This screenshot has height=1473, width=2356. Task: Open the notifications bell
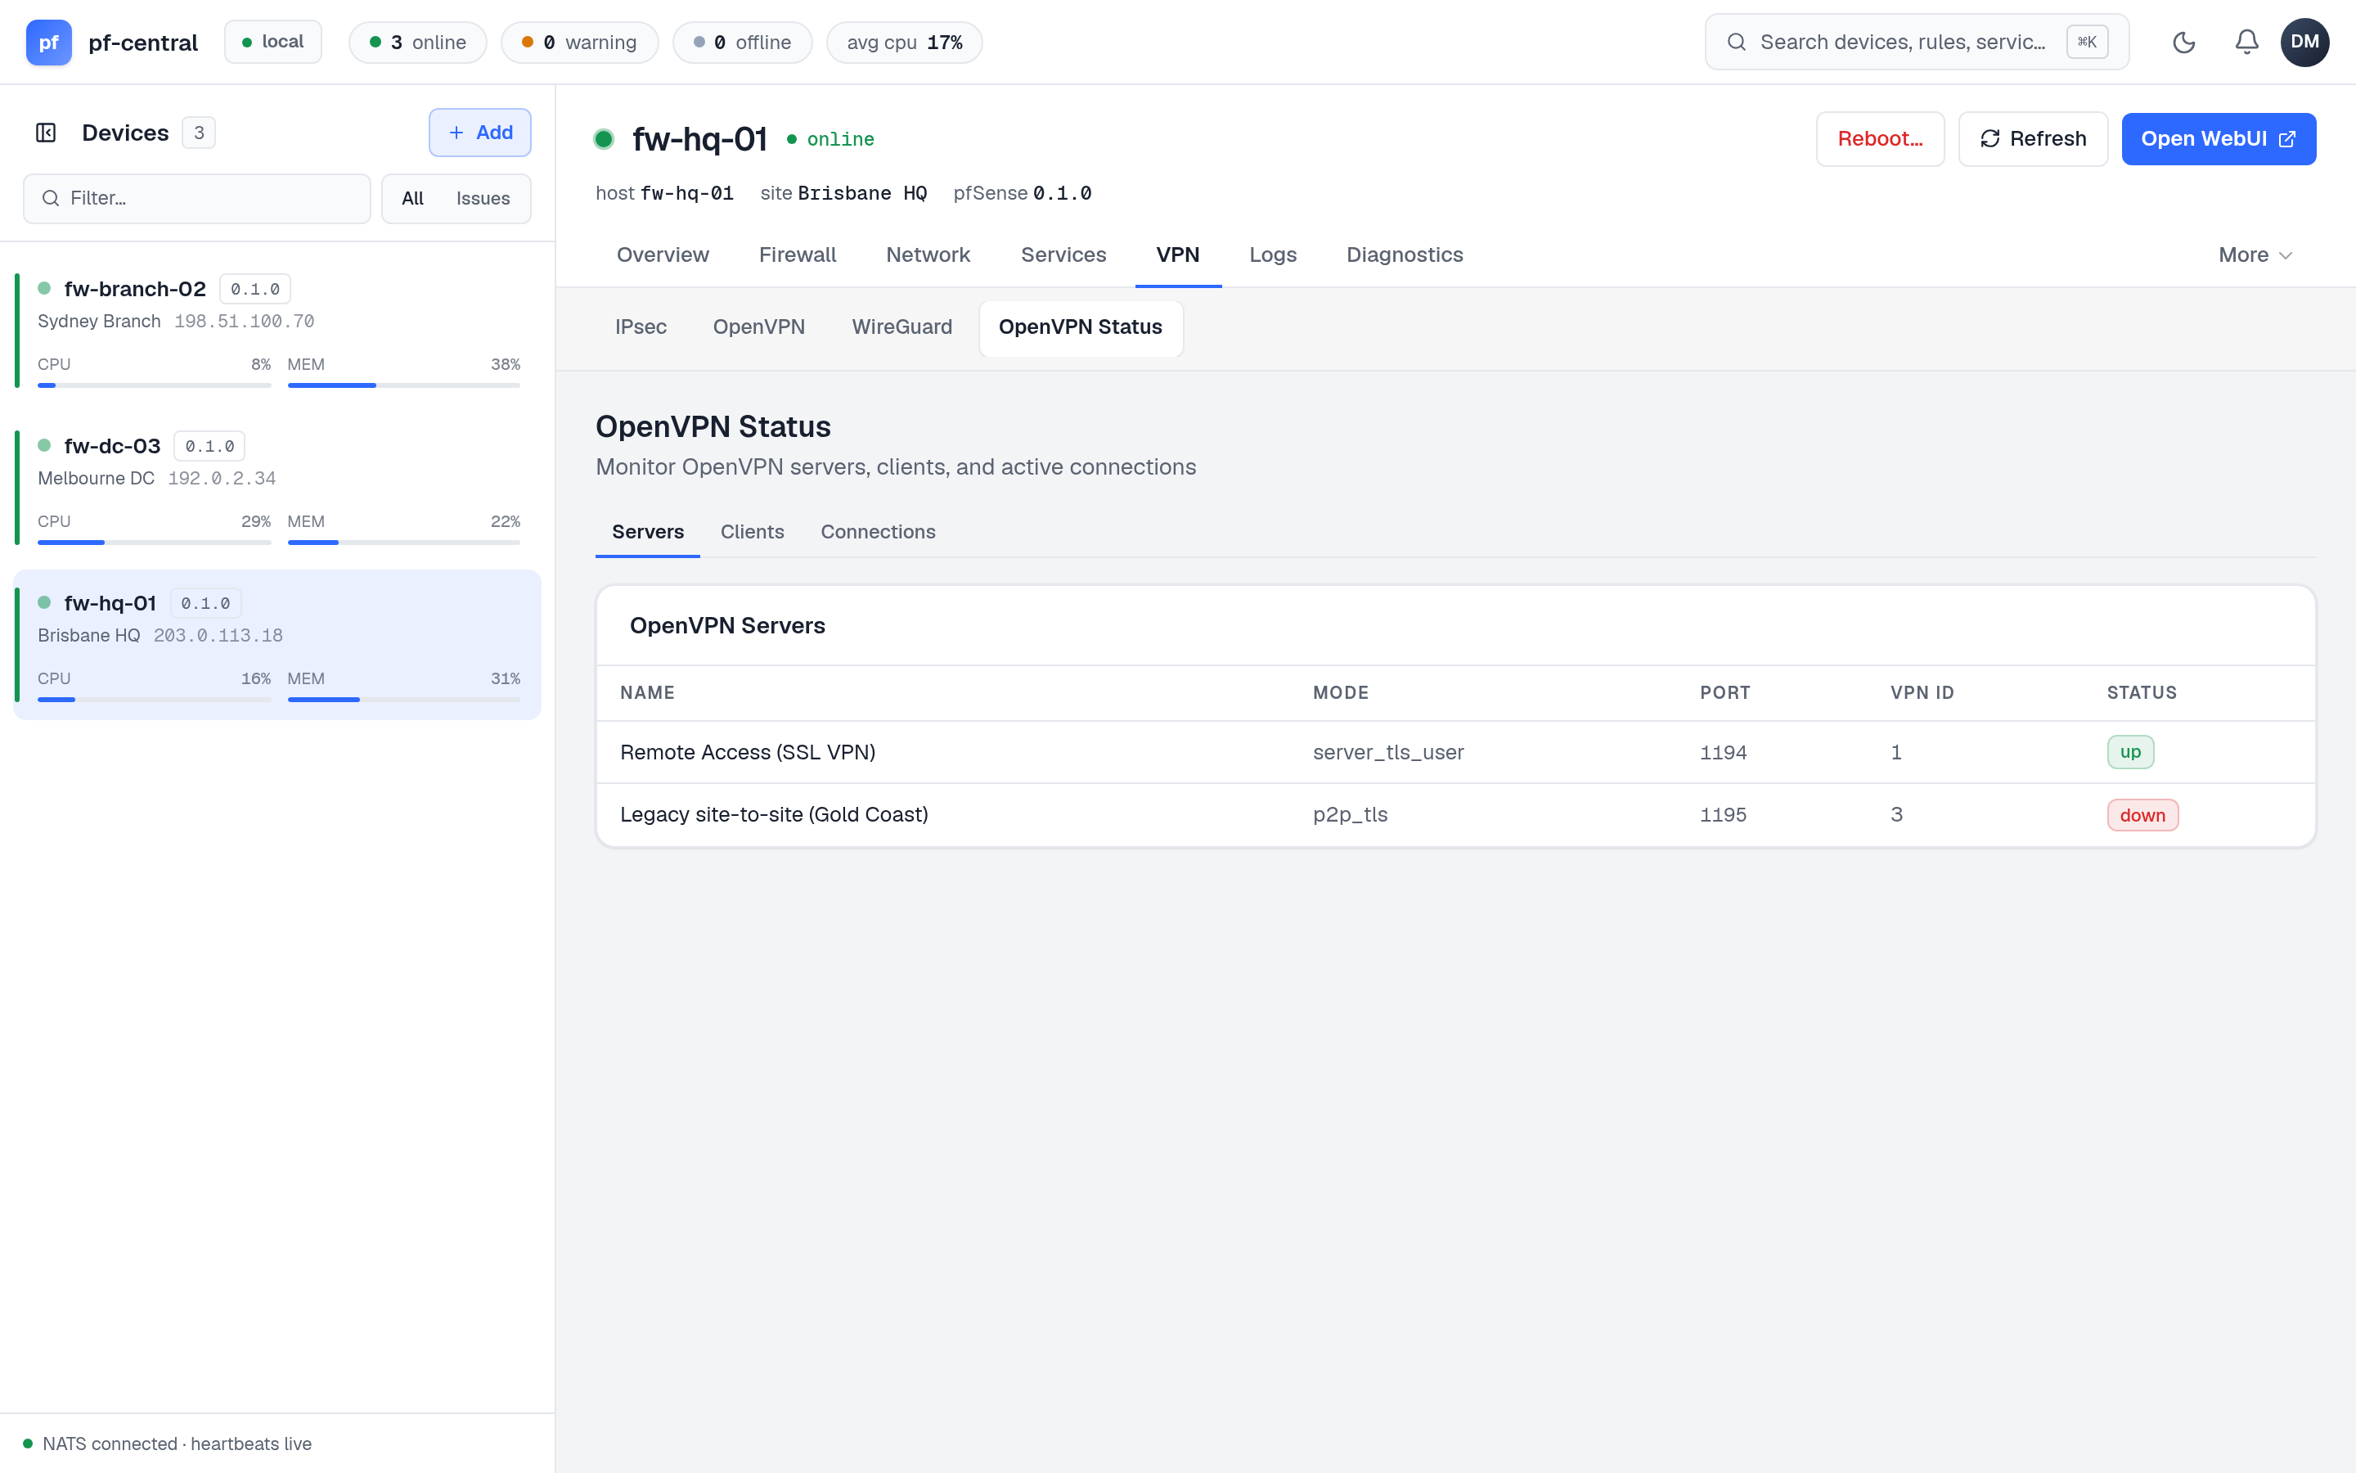click(2247, 42)
